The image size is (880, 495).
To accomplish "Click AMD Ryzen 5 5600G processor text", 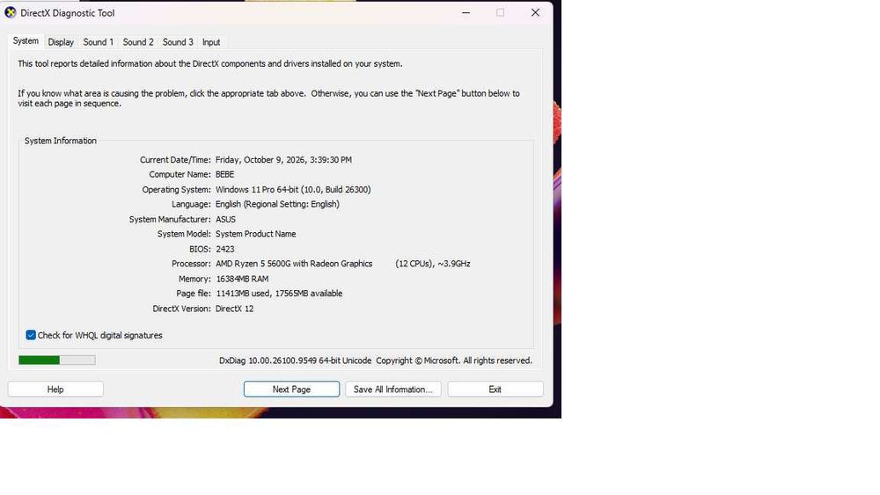I will (294, 264).
